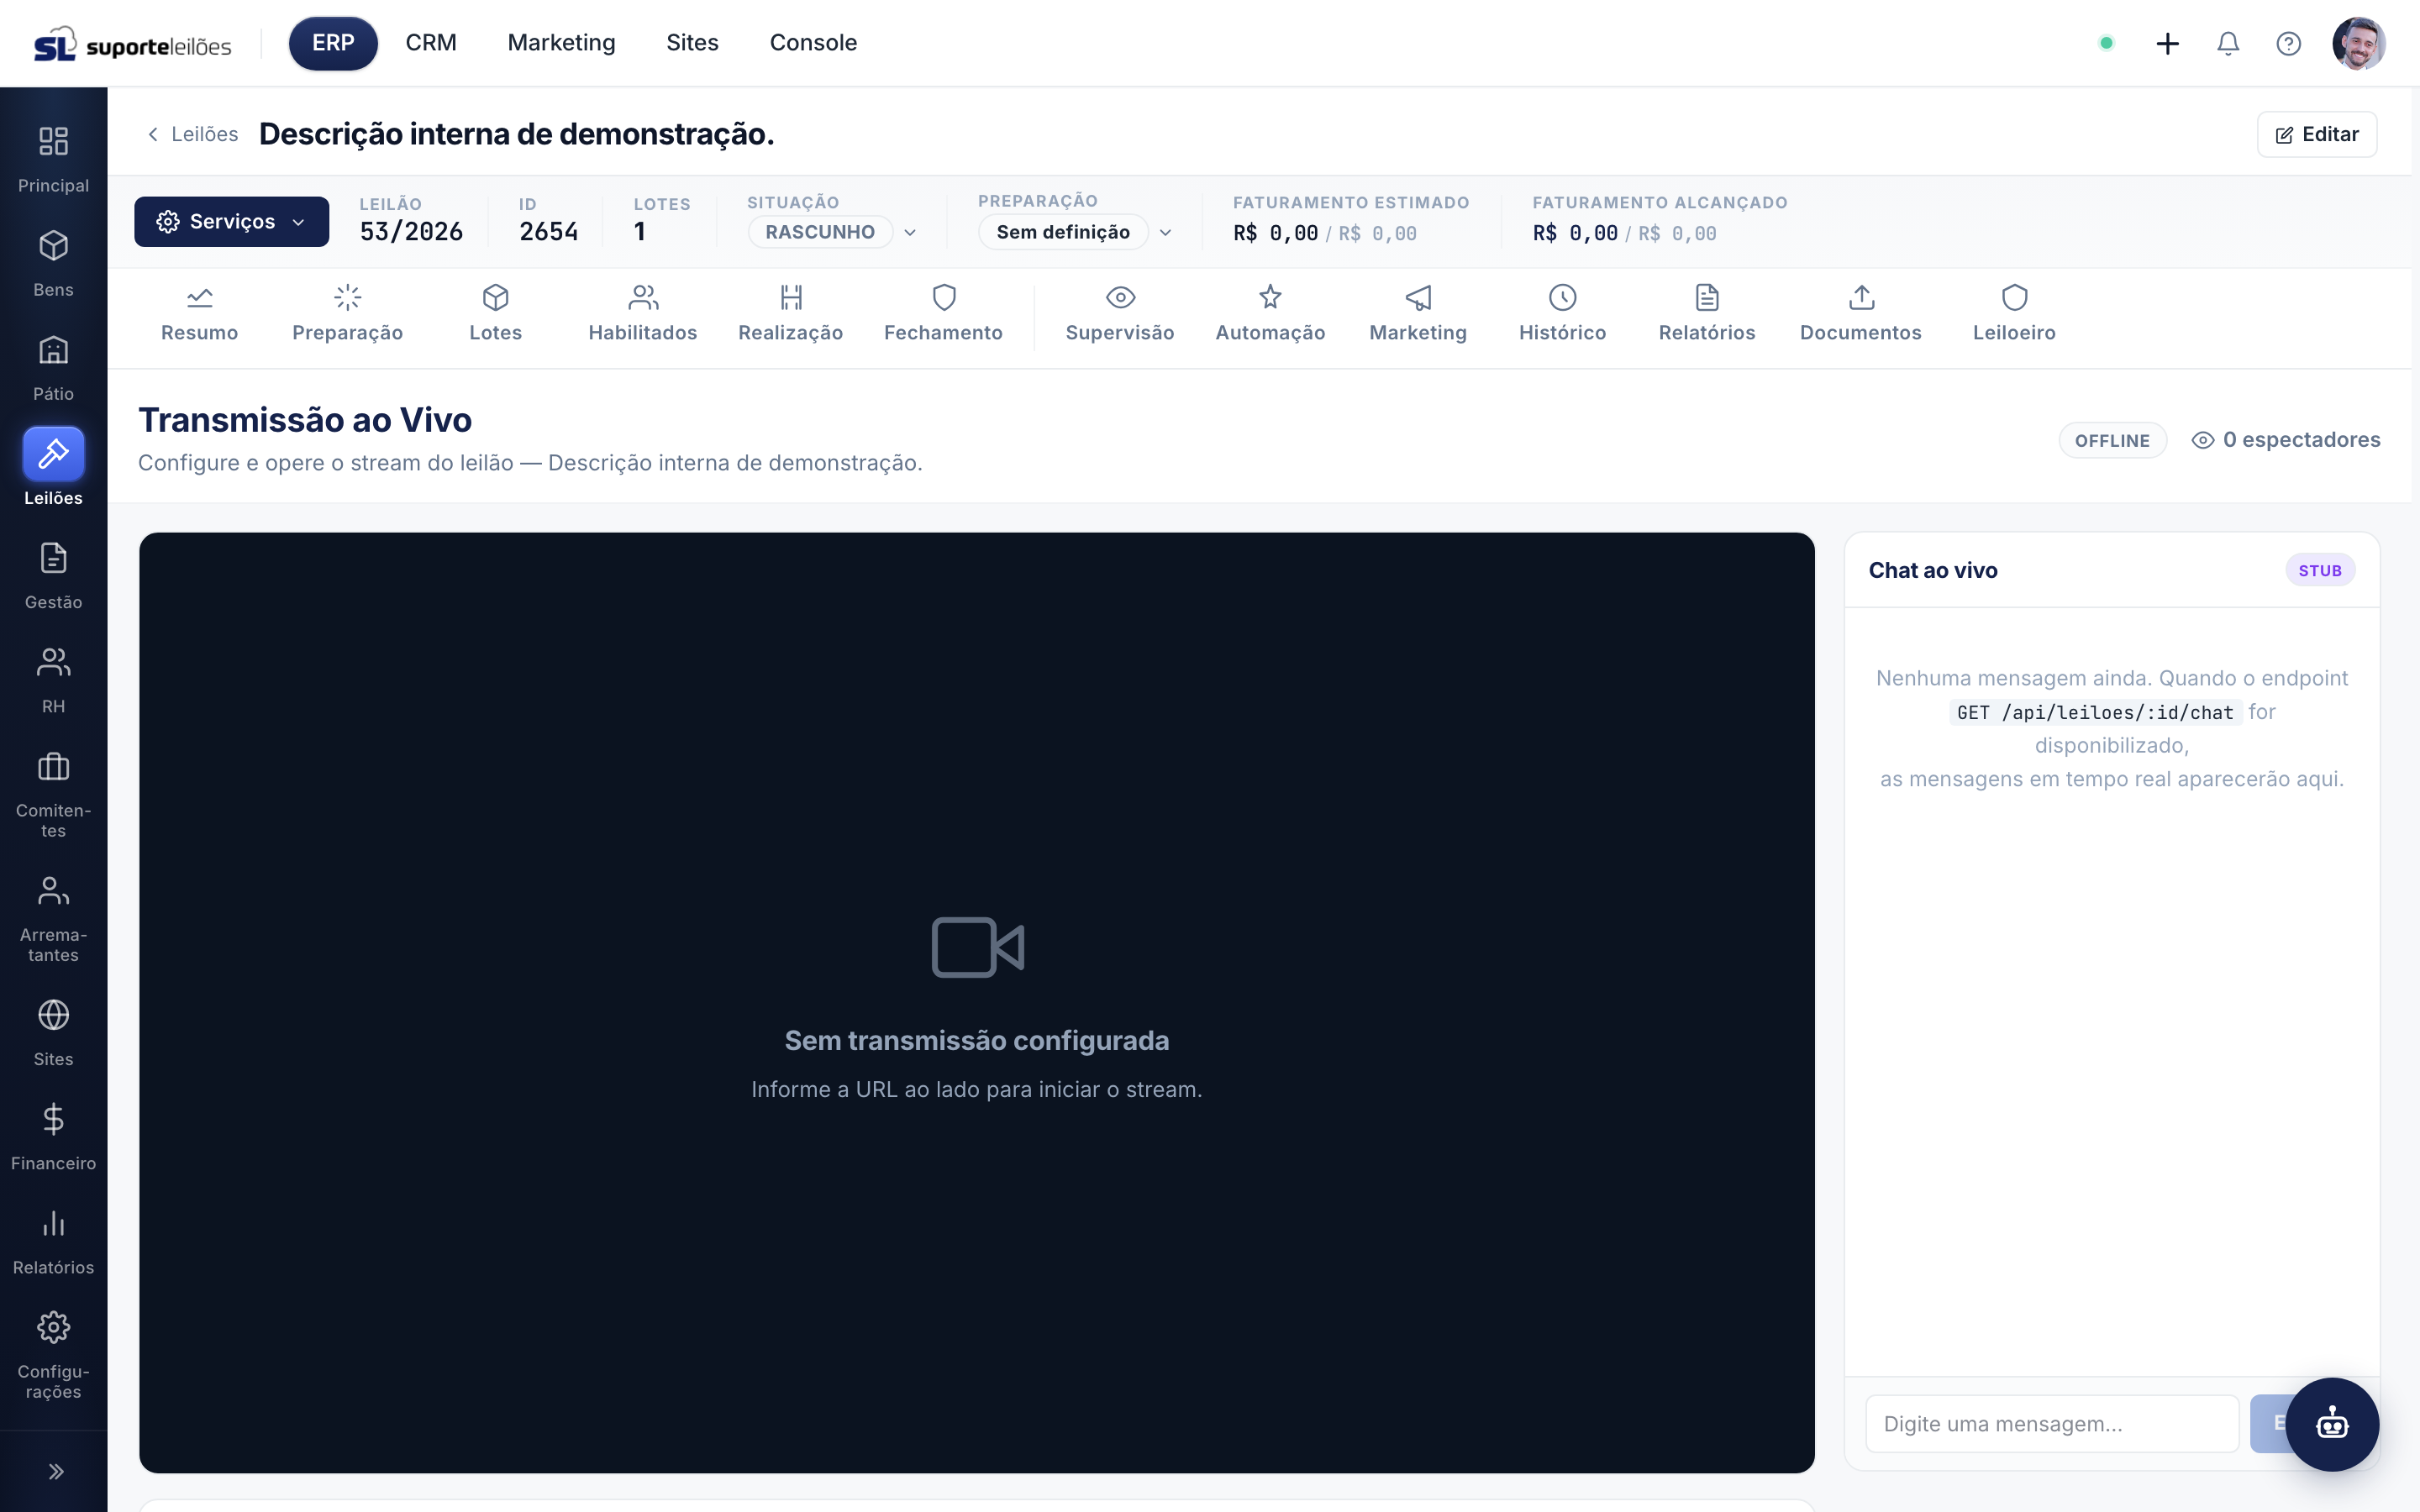Click the Sem transmissão configurada message
The width and height of the screenshot is (2420, 1512).
(976, 1040)
